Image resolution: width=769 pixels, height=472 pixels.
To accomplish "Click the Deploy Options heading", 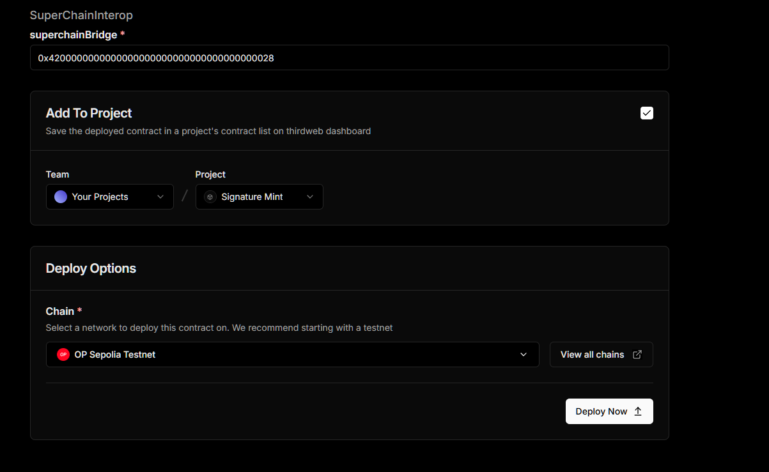I will (x=91, y=268).
